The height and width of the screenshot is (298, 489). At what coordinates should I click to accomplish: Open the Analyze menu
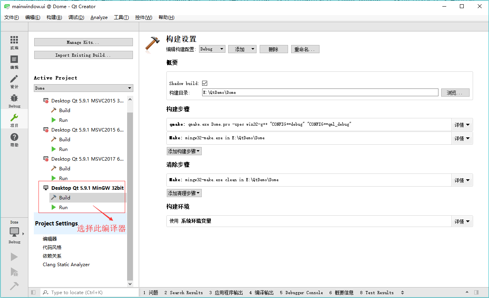tap(99, 17)
